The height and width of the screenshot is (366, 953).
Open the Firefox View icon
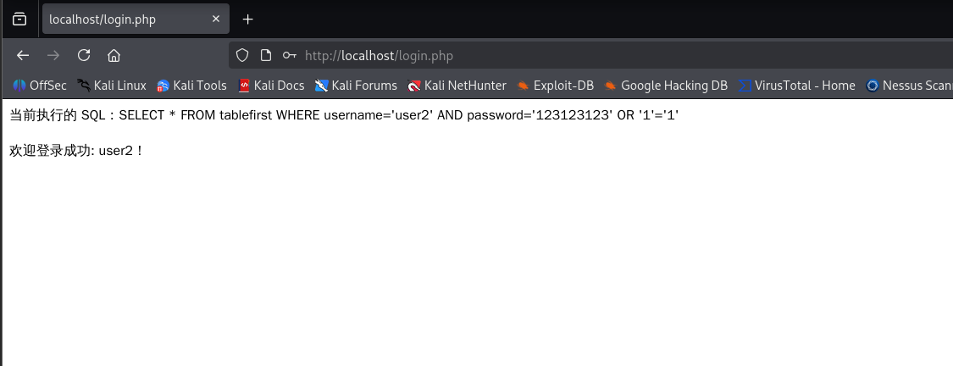tap(19, 19)
